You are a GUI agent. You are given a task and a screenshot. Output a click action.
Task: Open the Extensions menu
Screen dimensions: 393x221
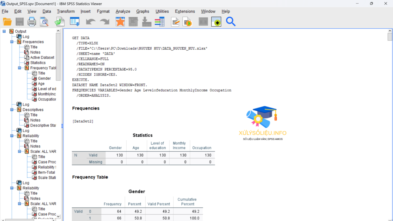pyautogui.click(x=185, y=11)
